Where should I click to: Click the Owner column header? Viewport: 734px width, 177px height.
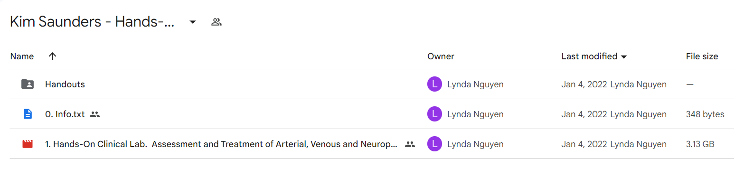[x=441, y=56]
